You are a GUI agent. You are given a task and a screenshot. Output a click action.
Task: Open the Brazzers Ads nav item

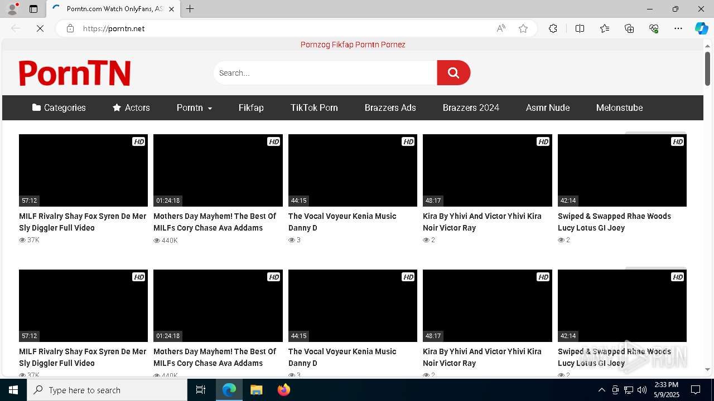point(390,107)
